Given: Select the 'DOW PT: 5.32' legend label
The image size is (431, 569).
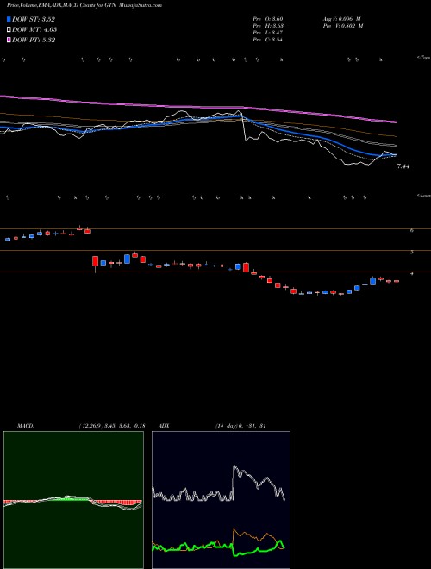Looking at the screenshot, I should [x=34, y=41].
